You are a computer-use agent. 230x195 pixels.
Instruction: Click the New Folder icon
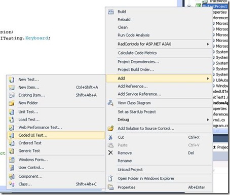point(12,103)
